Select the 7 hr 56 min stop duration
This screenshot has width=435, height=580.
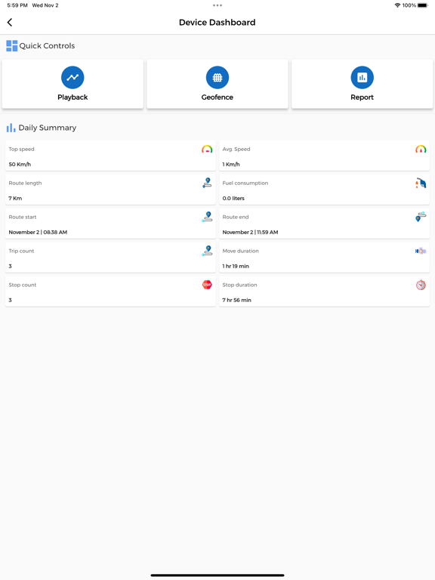point(236,300)
